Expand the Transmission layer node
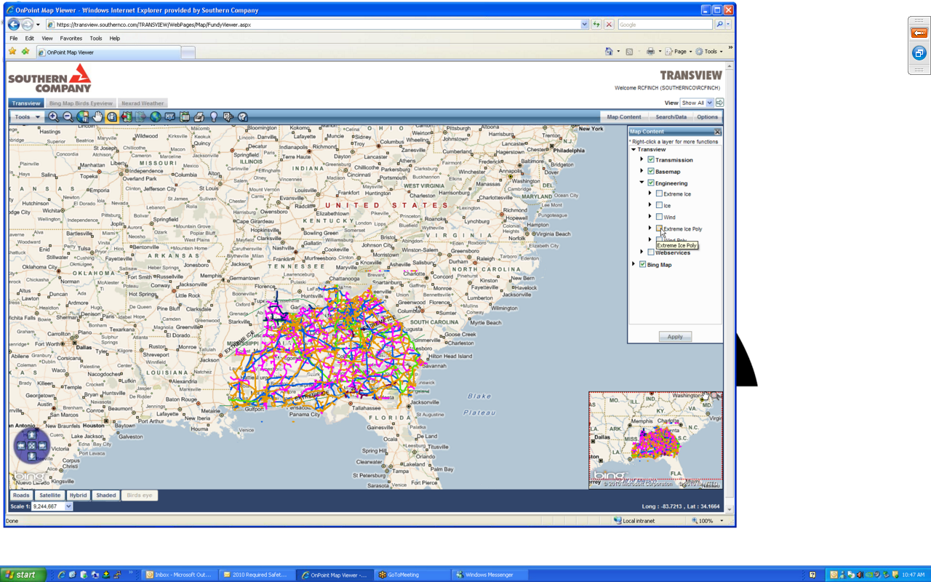Image resolution: width=931 pixels, height=582 pixels. (x=642, y=160)
